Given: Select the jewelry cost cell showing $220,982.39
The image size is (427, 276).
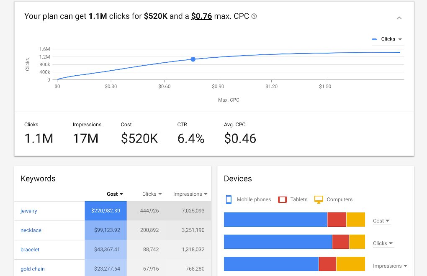Looking at the screenshot, I should click(x=105, y=211).
